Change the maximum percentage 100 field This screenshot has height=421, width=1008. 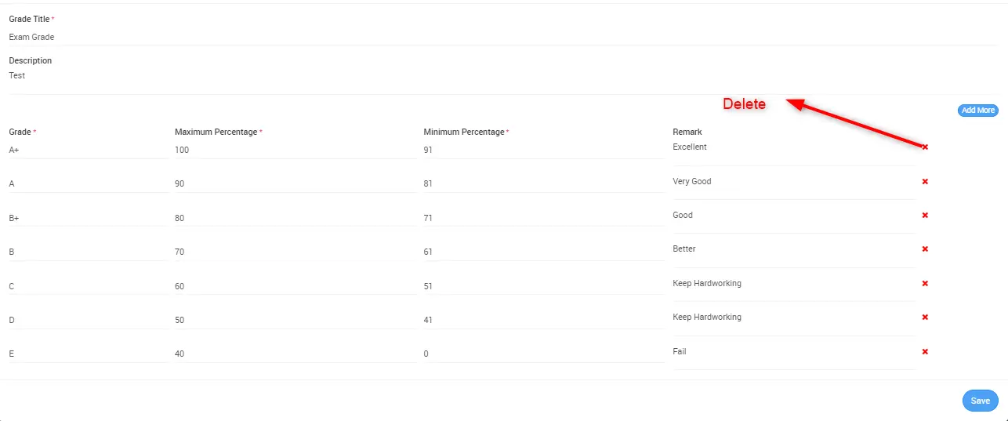(295, 150)
